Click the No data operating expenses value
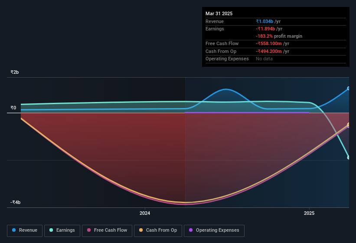This screenshot has height=243, width=356. (264, 59)
